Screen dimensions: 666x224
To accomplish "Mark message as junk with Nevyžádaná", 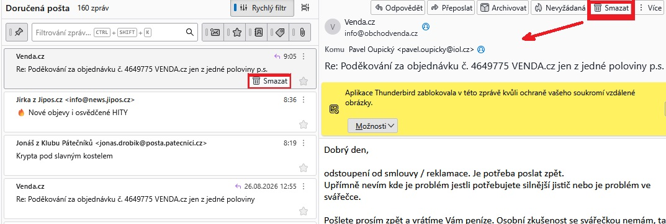I will point(559,7).
